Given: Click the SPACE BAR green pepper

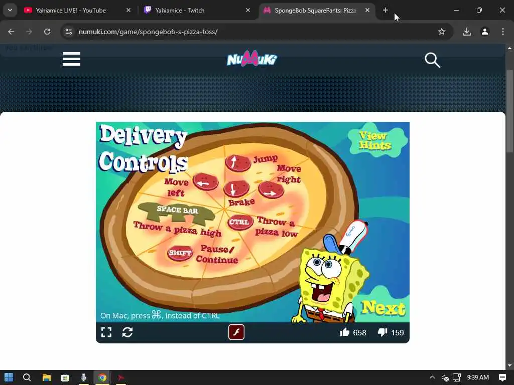Looking at the screenshot, I should [x=177, y=212].
